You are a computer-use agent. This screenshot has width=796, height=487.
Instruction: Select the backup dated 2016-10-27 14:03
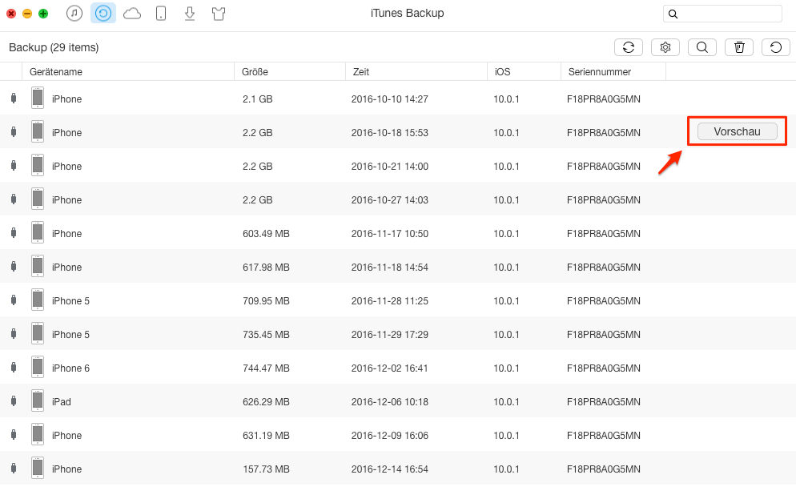tap(398, 199)
